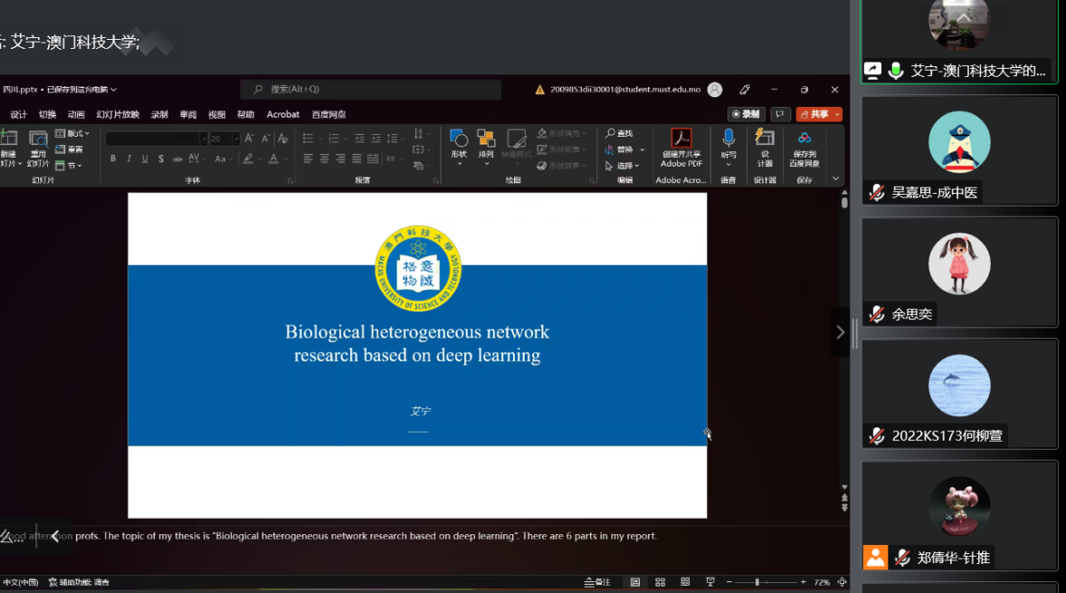Apply text shadow (S) formatting

pyautogui.click(x=161, y=158)
